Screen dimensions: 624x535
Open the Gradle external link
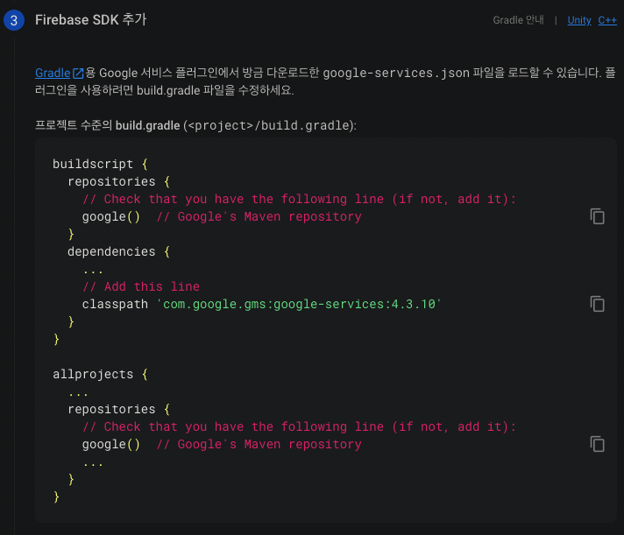pyautogui.click(x=53, y=74)
